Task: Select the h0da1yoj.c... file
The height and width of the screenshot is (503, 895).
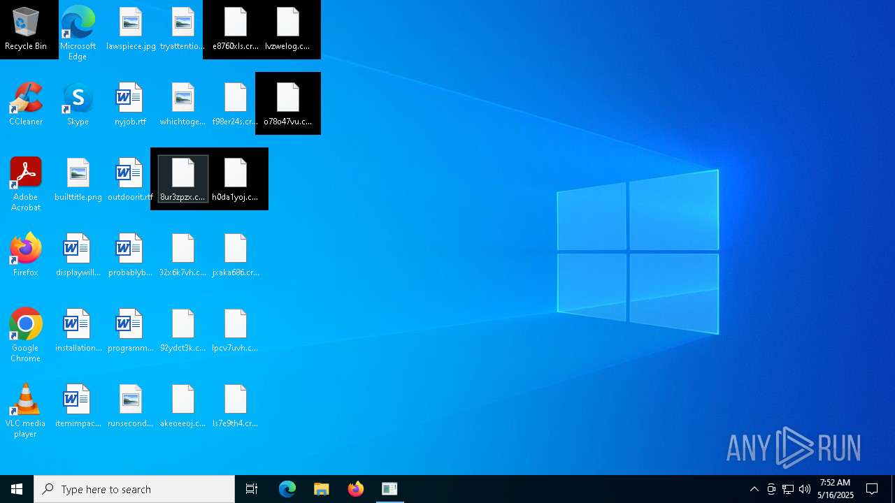Action: point(236,180)
